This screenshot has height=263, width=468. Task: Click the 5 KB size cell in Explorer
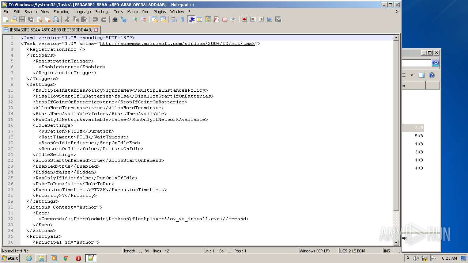coord(419,136)
